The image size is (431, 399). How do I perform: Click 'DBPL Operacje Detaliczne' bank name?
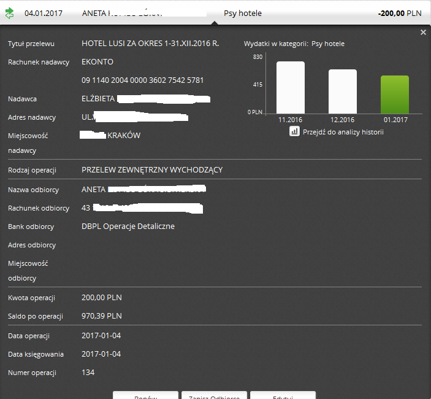pyautogui.click(x=128, y=226)
